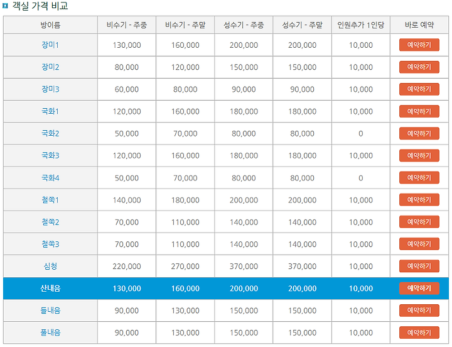Screen dimensions: 452x347
Task: Open the 국화4 room link
Action: (50, 178)
